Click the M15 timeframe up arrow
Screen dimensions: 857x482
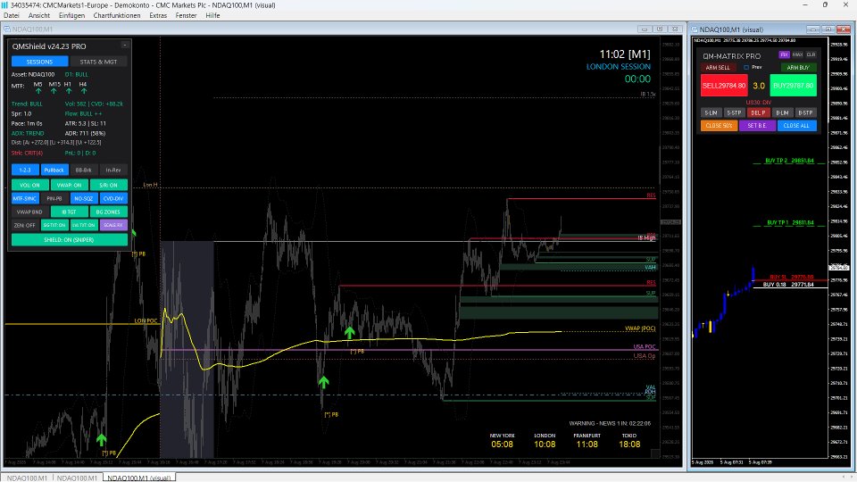pyautogui.click(x=54, y=91)
